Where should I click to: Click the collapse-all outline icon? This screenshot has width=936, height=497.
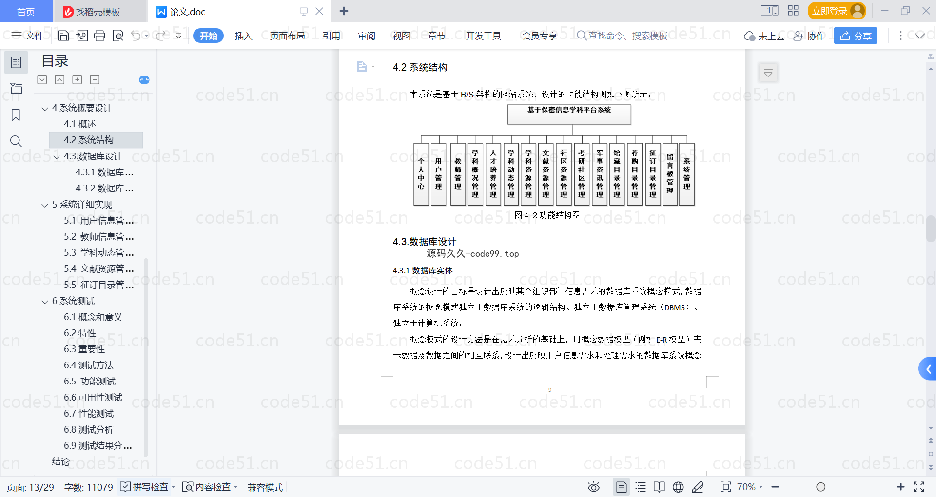pos(59,79)
